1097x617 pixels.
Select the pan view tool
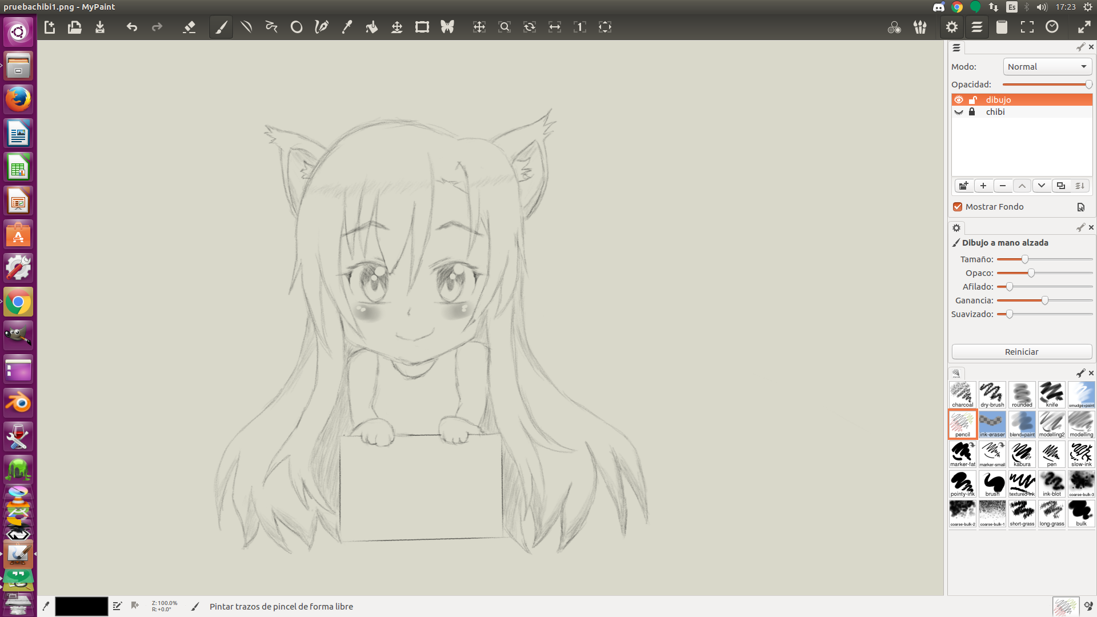coord(479,27)
